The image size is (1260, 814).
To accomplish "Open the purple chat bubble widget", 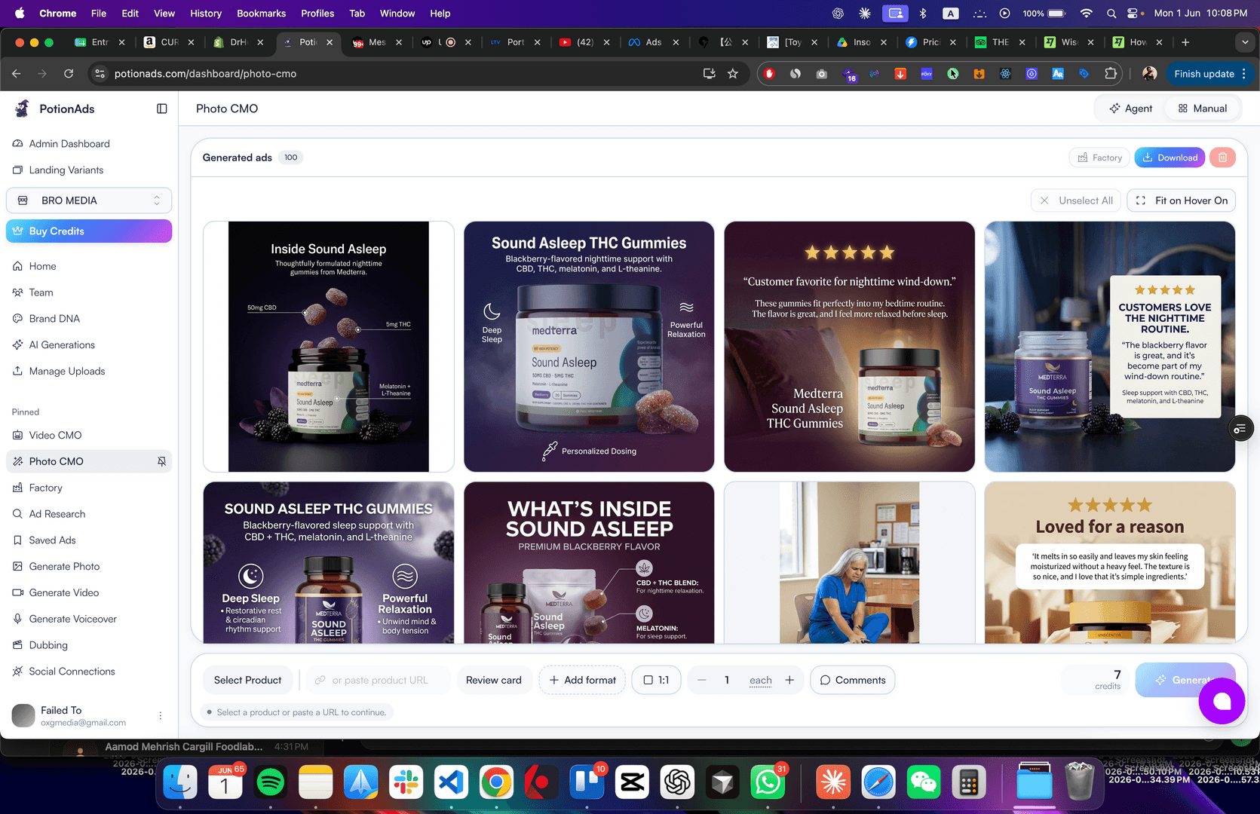I will 1222,701.
